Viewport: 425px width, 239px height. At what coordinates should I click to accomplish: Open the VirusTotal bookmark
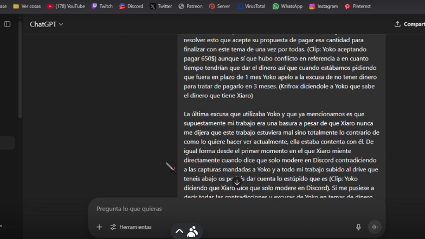click(252, 6)
